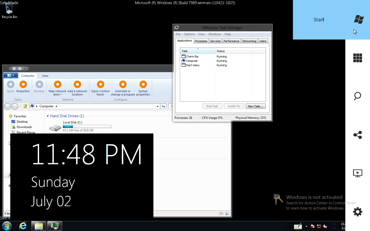Click the System properties ribbon icon

(x=143, y=84)
